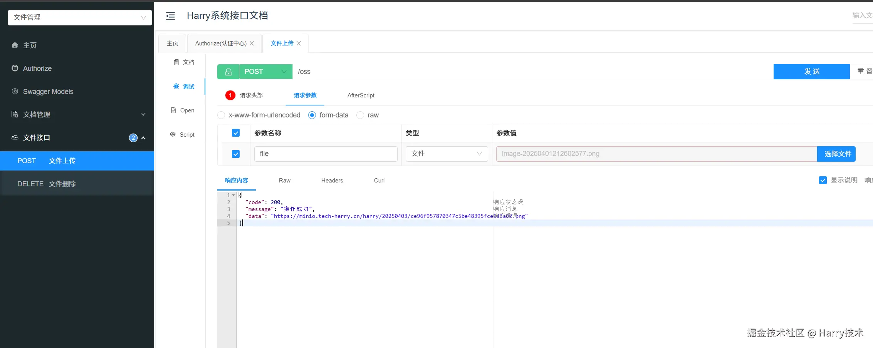This screenshot has width=873, height=348.
Task: Click the red badge on 请求头部
Action: (x=230, y=95)
